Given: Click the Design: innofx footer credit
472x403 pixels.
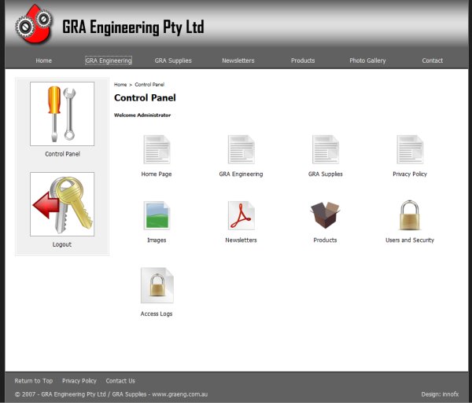Looking at the screenshot, I should pos(440,394).
